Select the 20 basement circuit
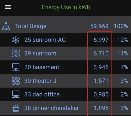Screen dimensions: 131x116 click(65, 67)
